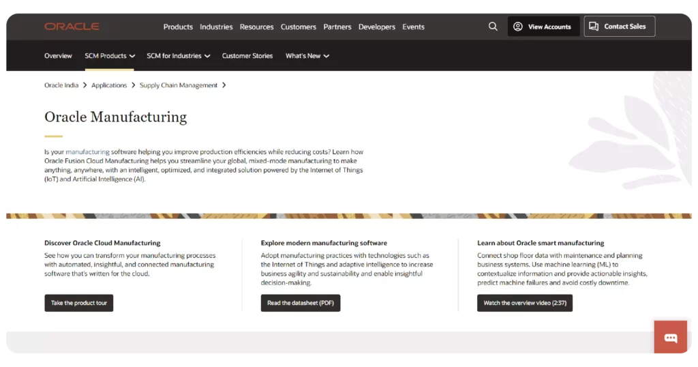Click Take the product tour
Image resolution: width=698 pixels, height=367 pixels.
point(79,303)
